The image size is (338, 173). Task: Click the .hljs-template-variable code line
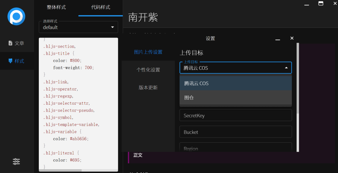click(71, 125)
